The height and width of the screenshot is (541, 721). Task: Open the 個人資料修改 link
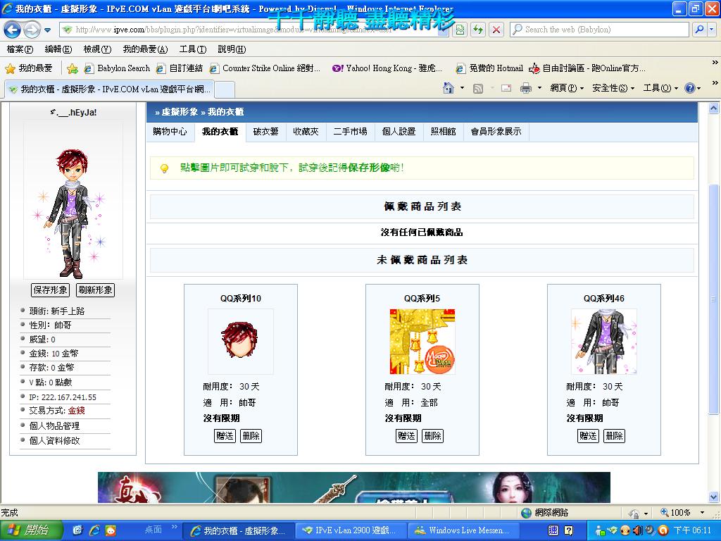click(55, 441)
